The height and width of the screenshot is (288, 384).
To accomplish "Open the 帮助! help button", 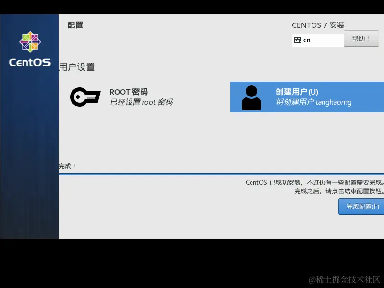I will pos(361,38).
